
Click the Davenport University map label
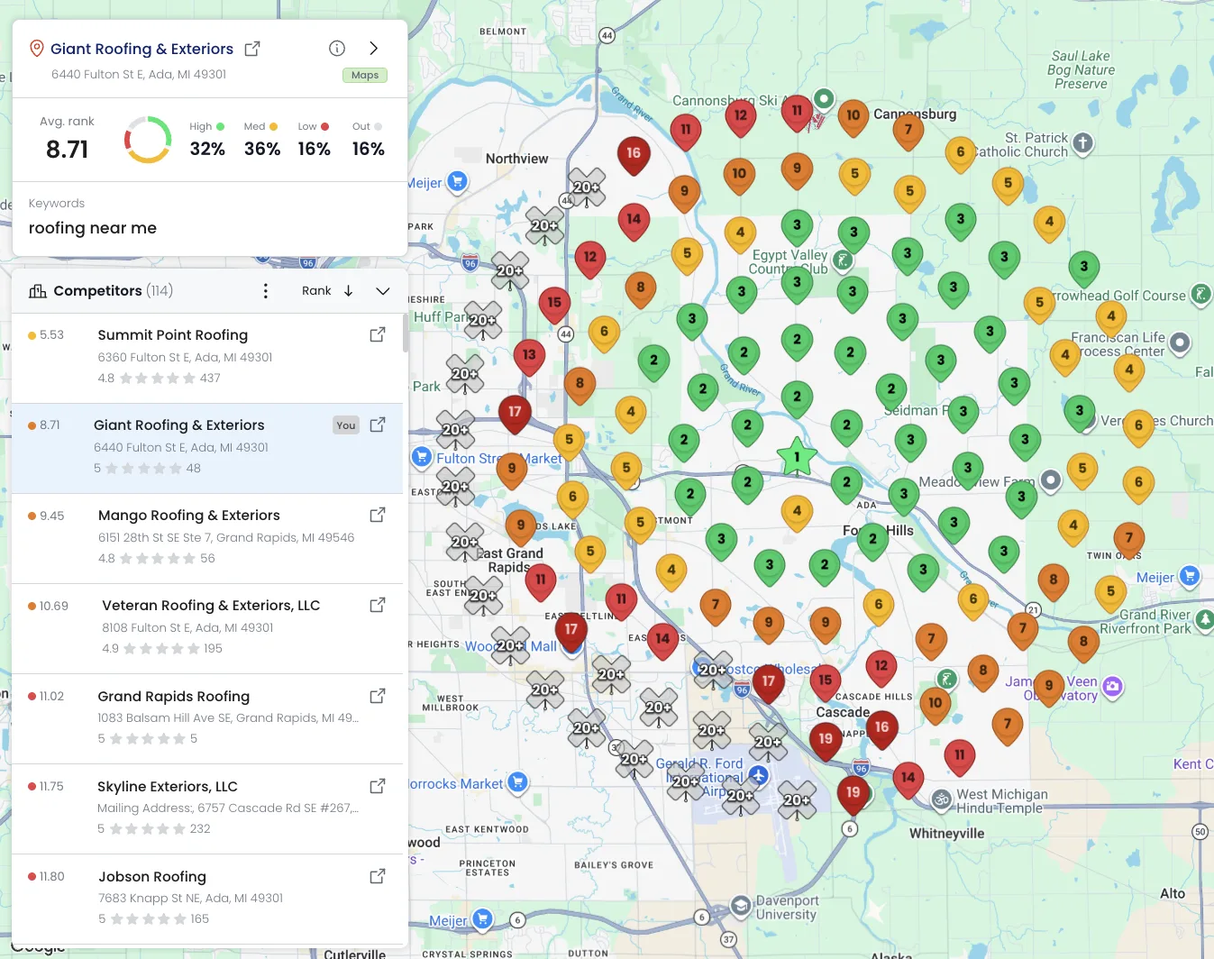[x=787, y=907]
